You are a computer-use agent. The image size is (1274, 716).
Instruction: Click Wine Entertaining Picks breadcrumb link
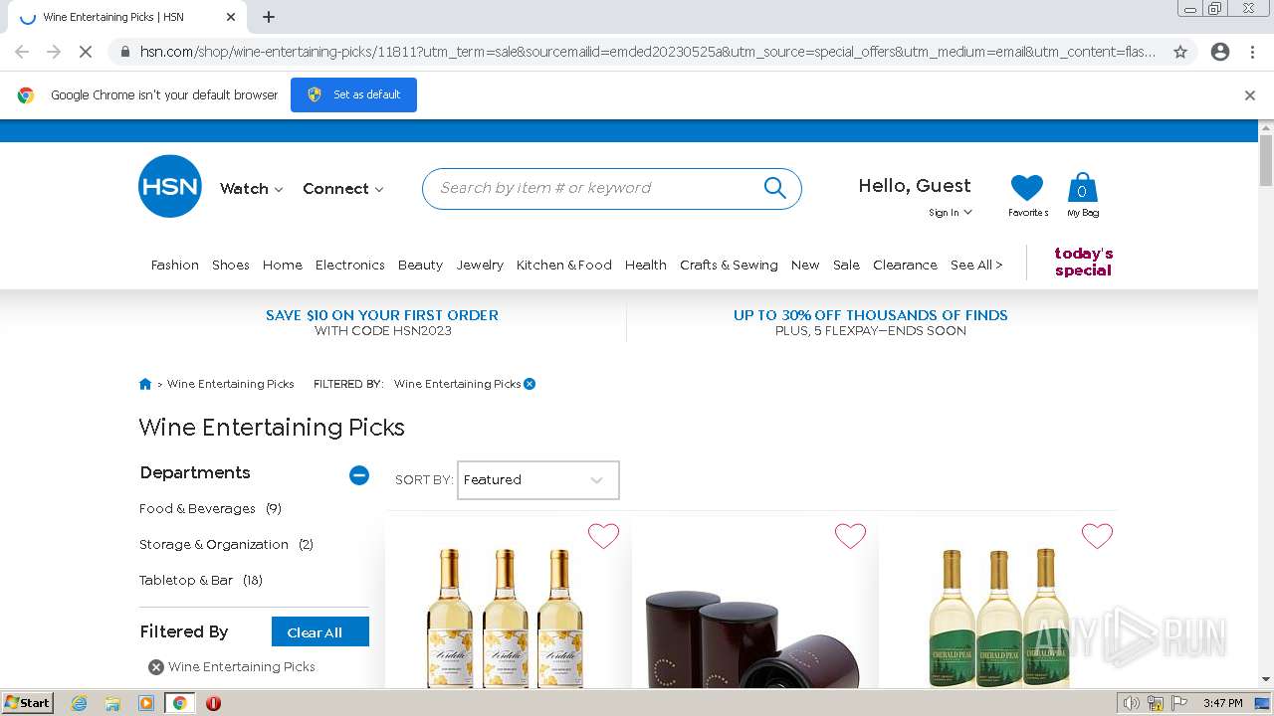tap(231, 384)
